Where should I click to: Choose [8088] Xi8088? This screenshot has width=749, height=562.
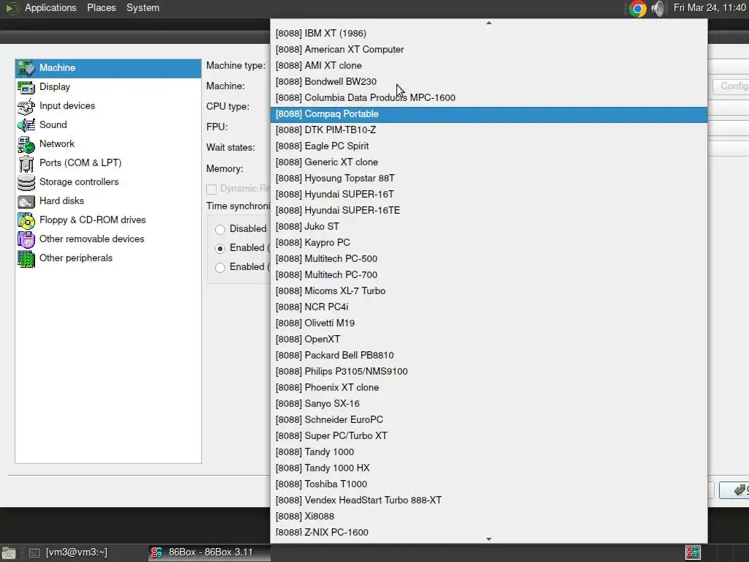pos(489,517)
